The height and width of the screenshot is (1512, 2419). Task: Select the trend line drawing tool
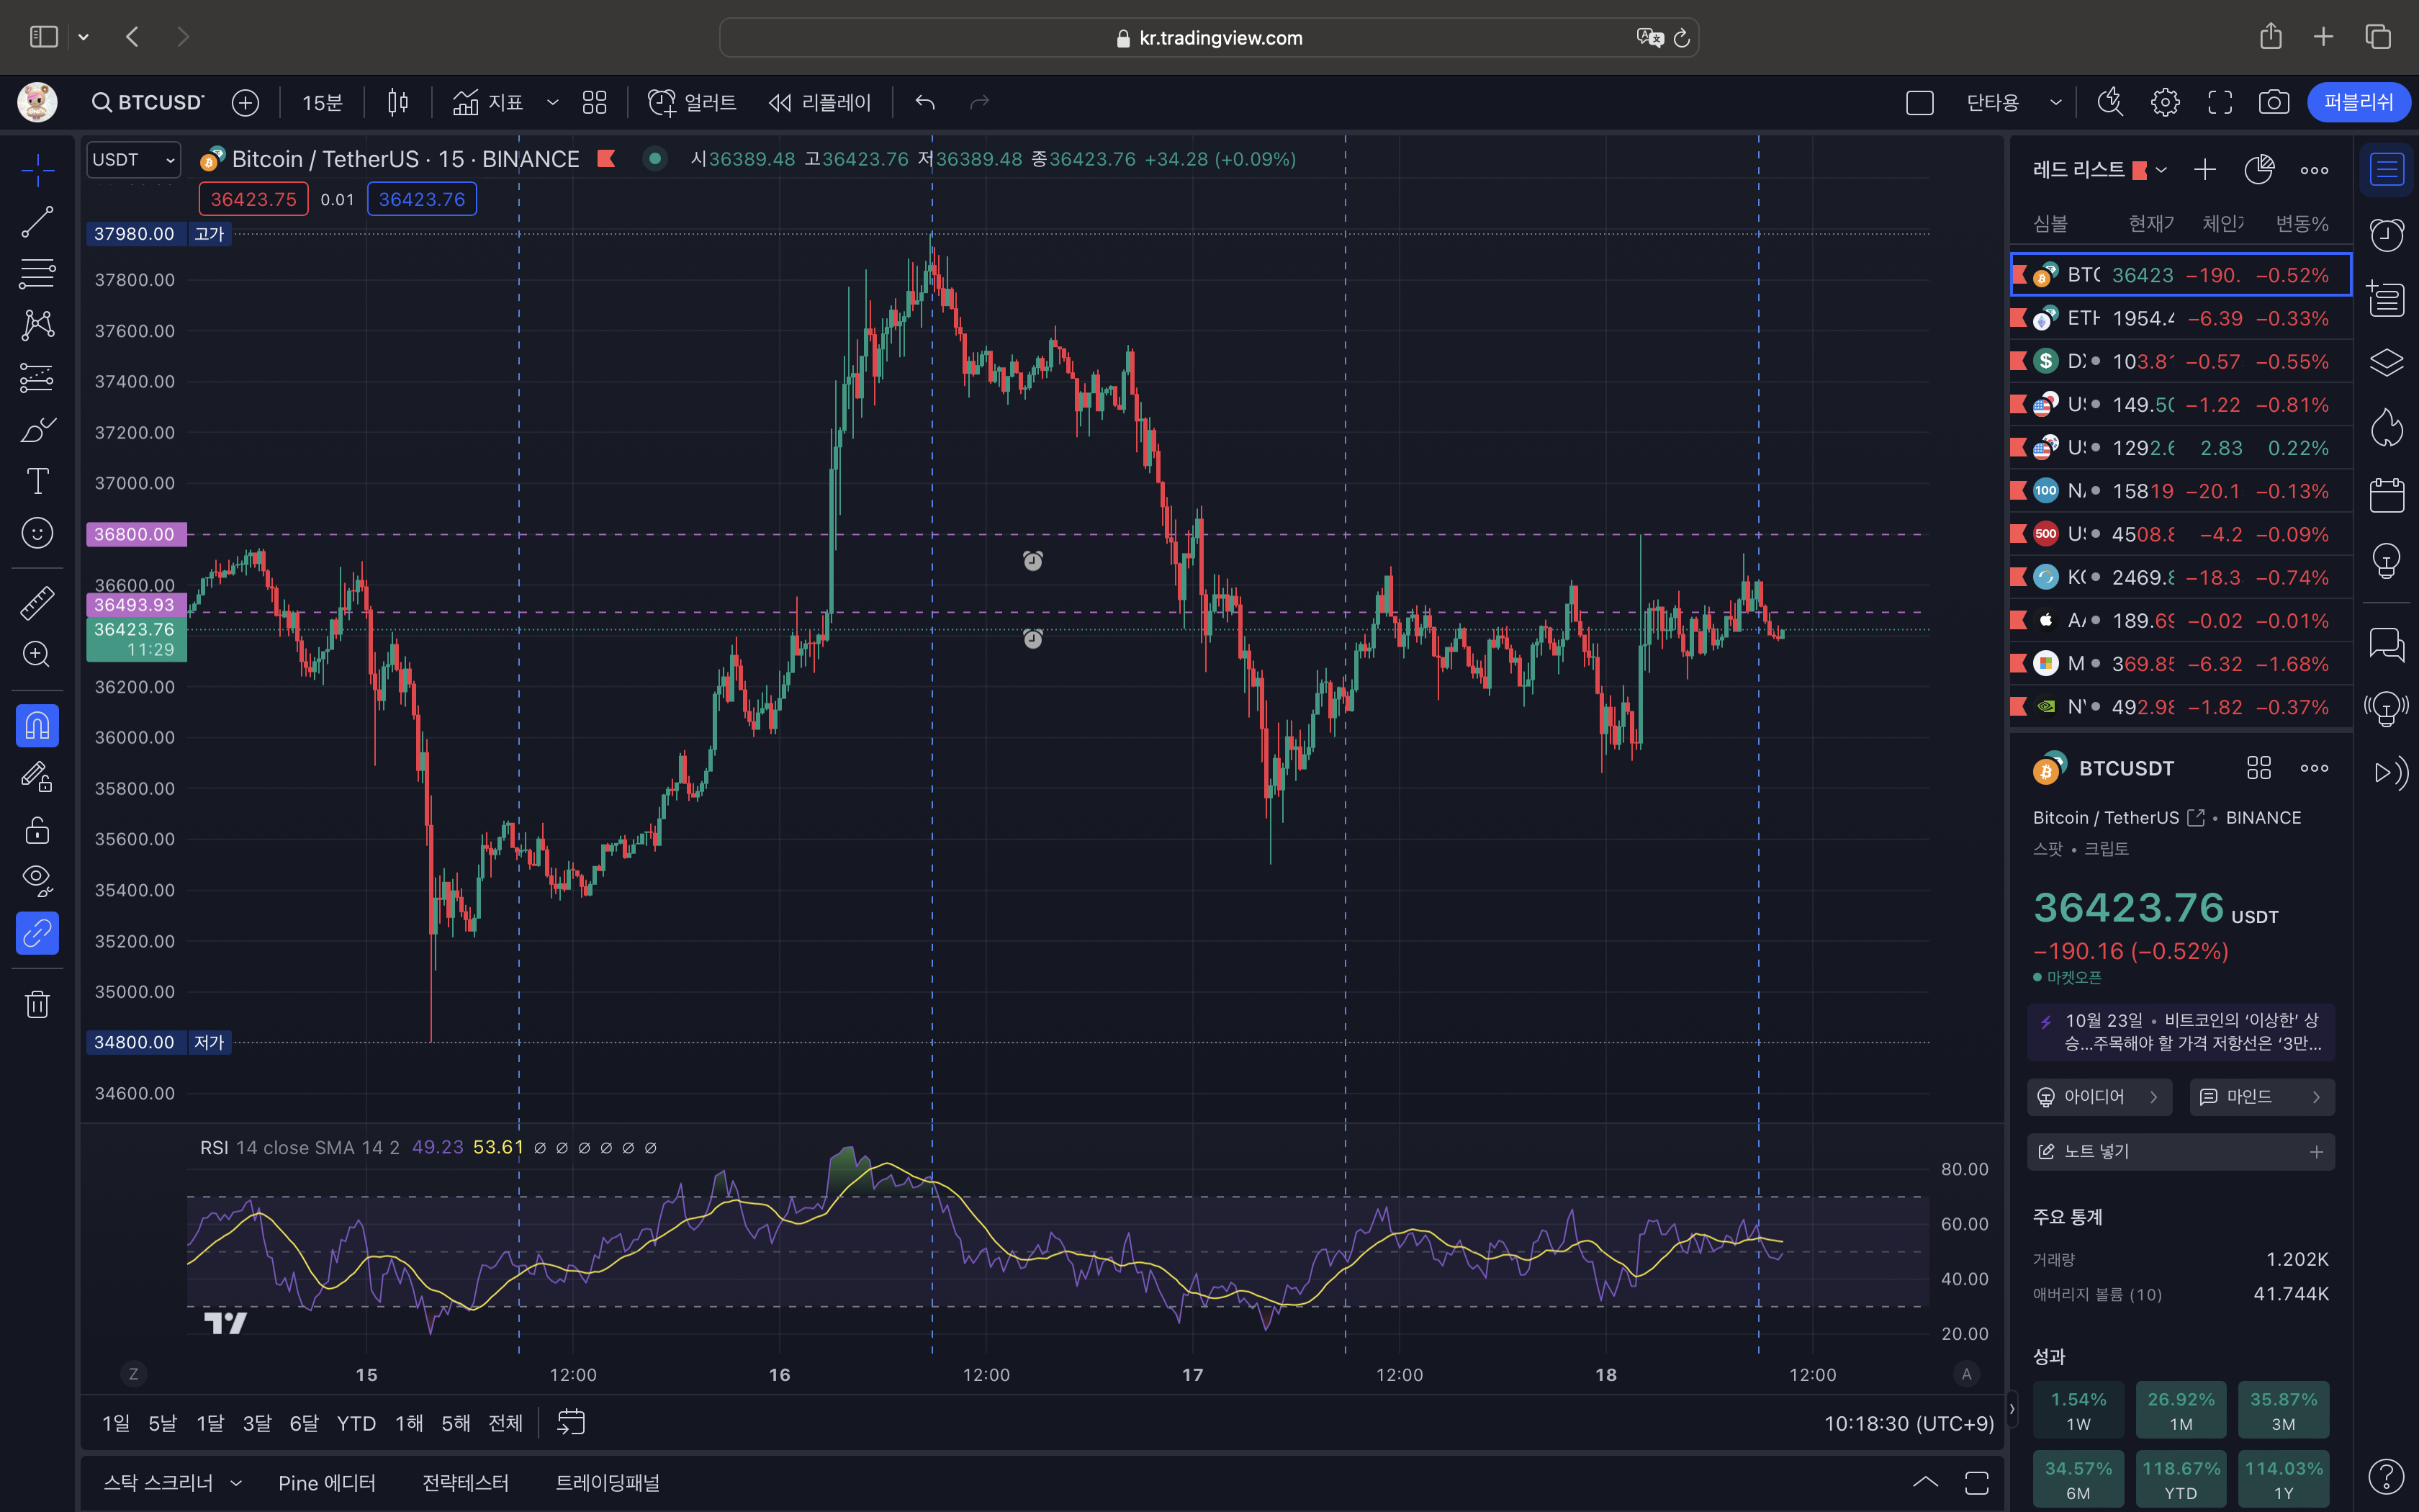point(37,222)
